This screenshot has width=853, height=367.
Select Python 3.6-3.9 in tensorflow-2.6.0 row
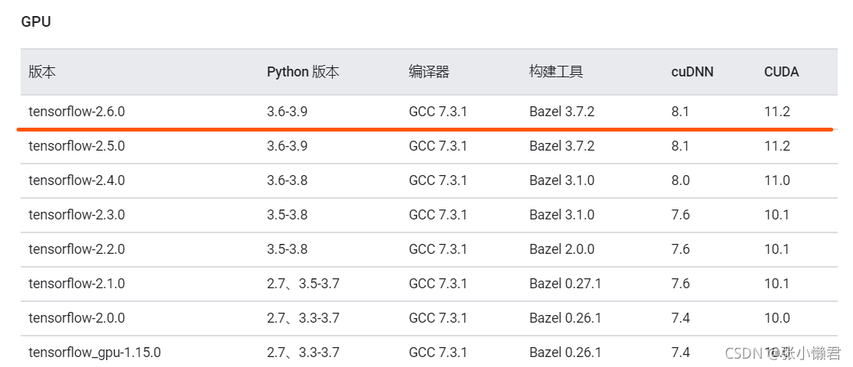(x=287, y=112)
